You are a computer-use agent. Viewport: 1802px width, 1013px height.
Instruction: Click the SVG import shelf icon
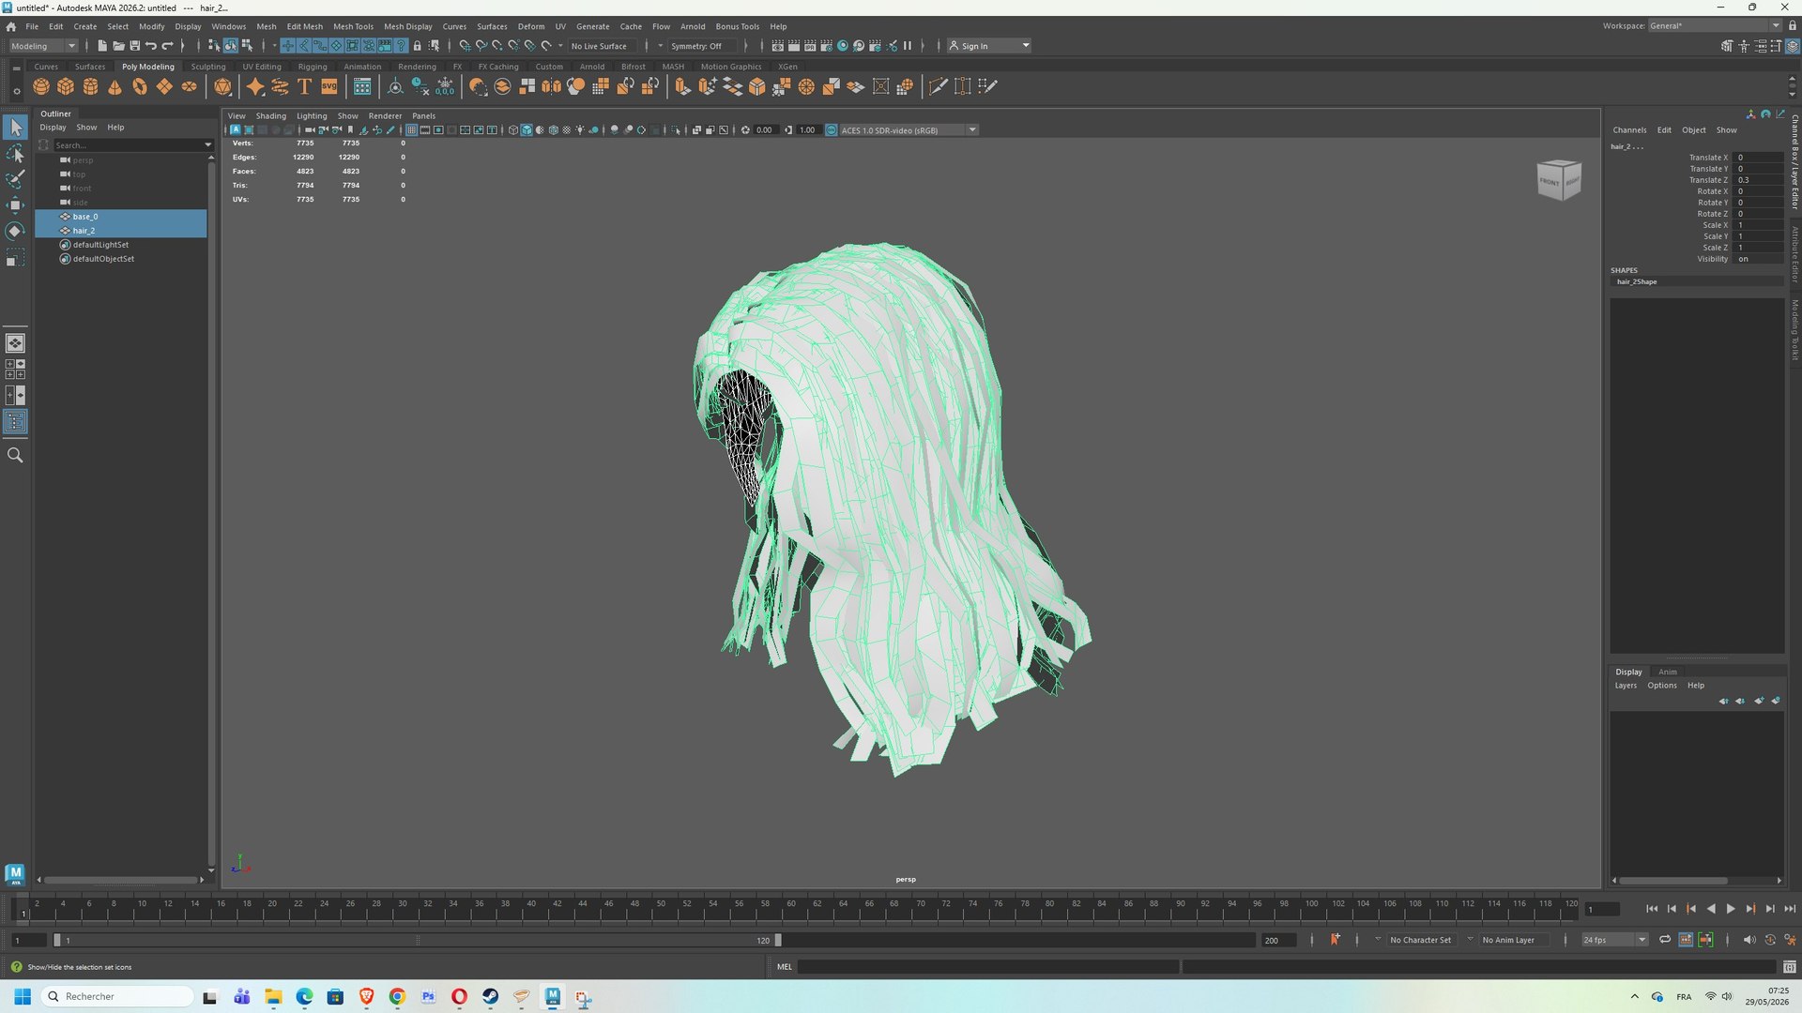(329, 86)
